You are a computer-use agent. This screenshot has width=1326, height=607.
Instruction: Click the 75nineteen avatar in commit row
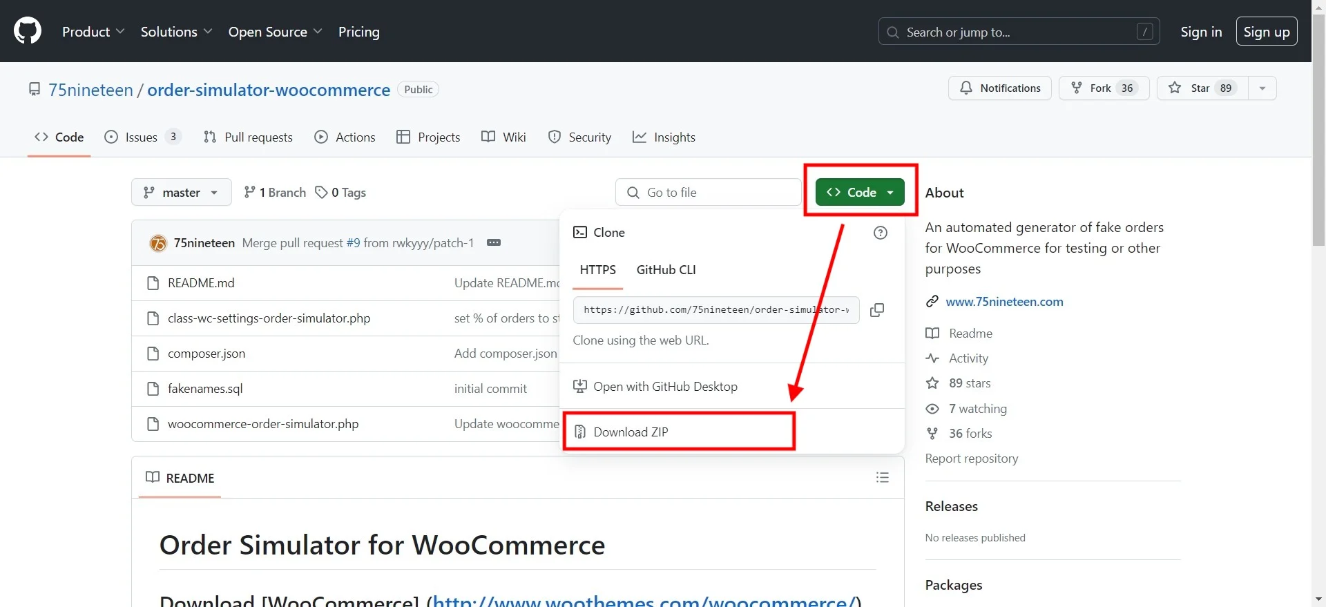(158, 243)
